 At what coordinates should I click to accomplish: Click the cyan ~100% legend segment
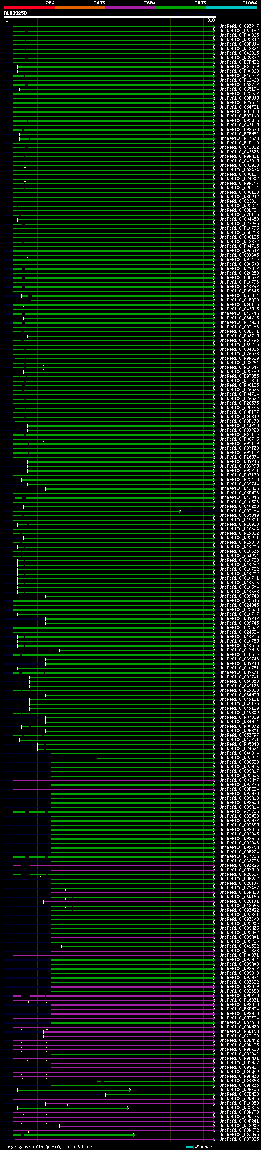pos(232,7)
